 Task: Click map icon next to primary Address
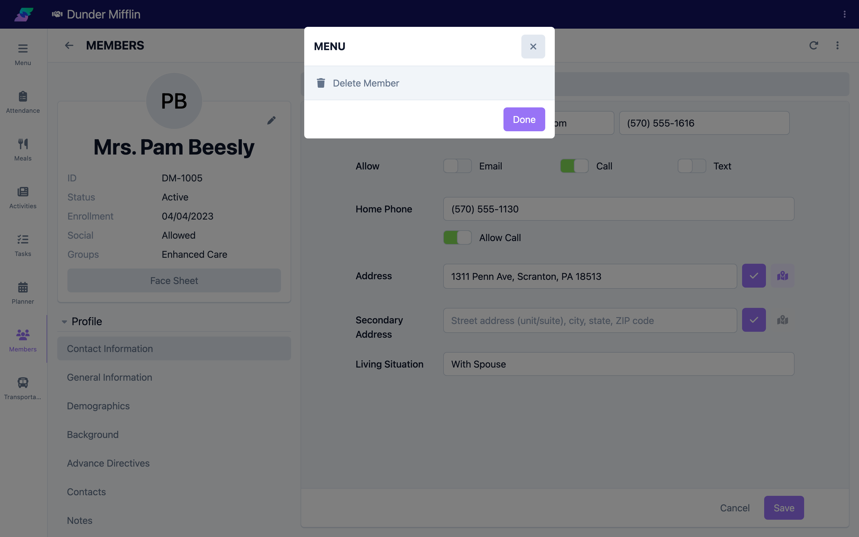point(782,276)
